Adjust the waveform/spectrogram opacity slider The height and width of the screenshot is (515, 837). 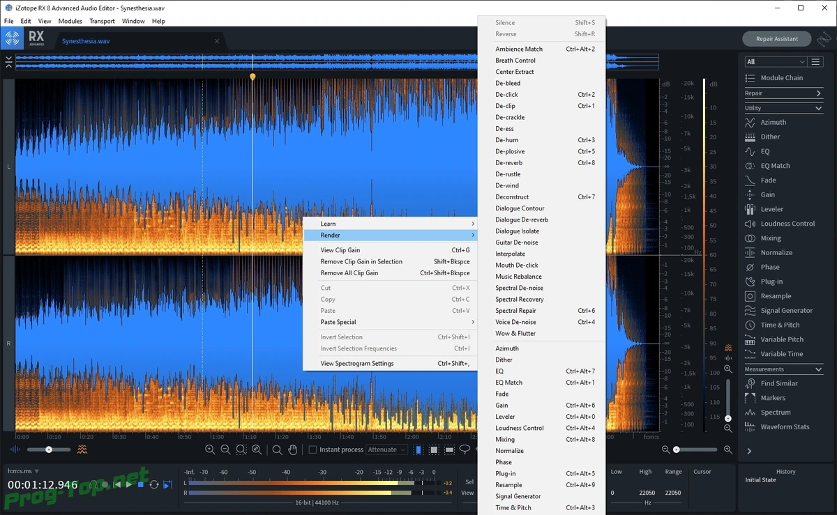(x=49, y=449)
